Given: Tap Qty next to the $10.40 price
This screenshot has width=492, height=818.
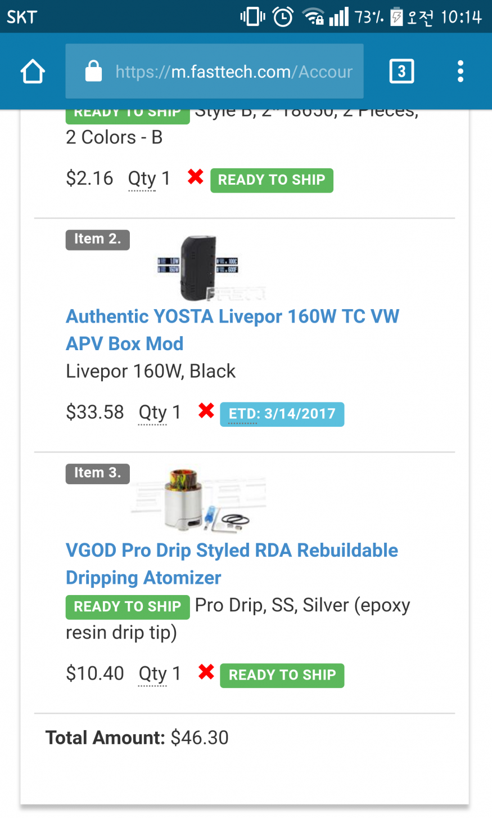Looking at the screenshot, I should point(153,673).
